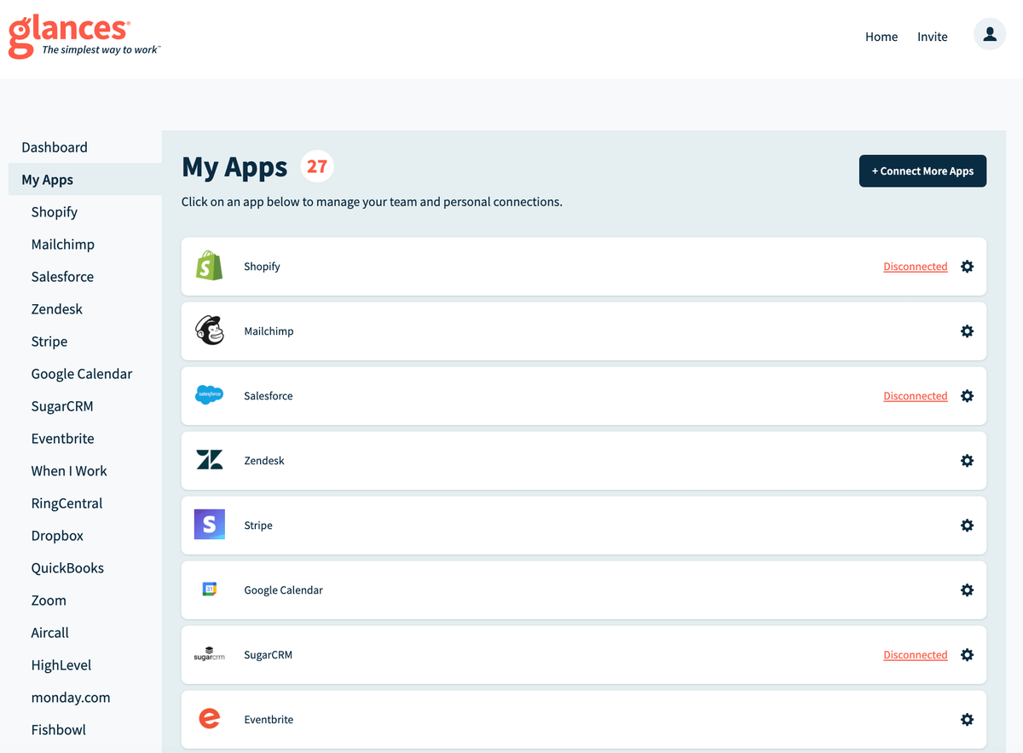Open Stripe in the sidebar list

pyautogui.click(x=49, y=342)
